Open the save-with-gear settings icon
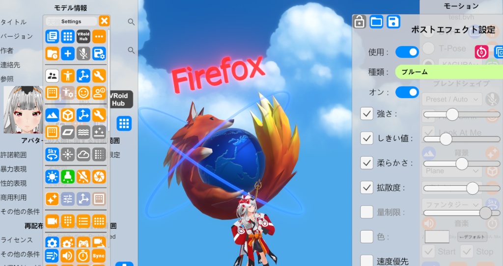This screenshot has height=266, width=503. pyautogui.click(x=99, y=53)
